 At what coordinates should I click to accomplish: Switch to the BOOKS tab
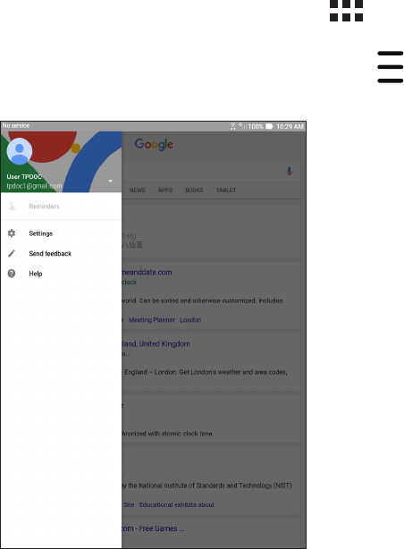(x=194, y=190)
